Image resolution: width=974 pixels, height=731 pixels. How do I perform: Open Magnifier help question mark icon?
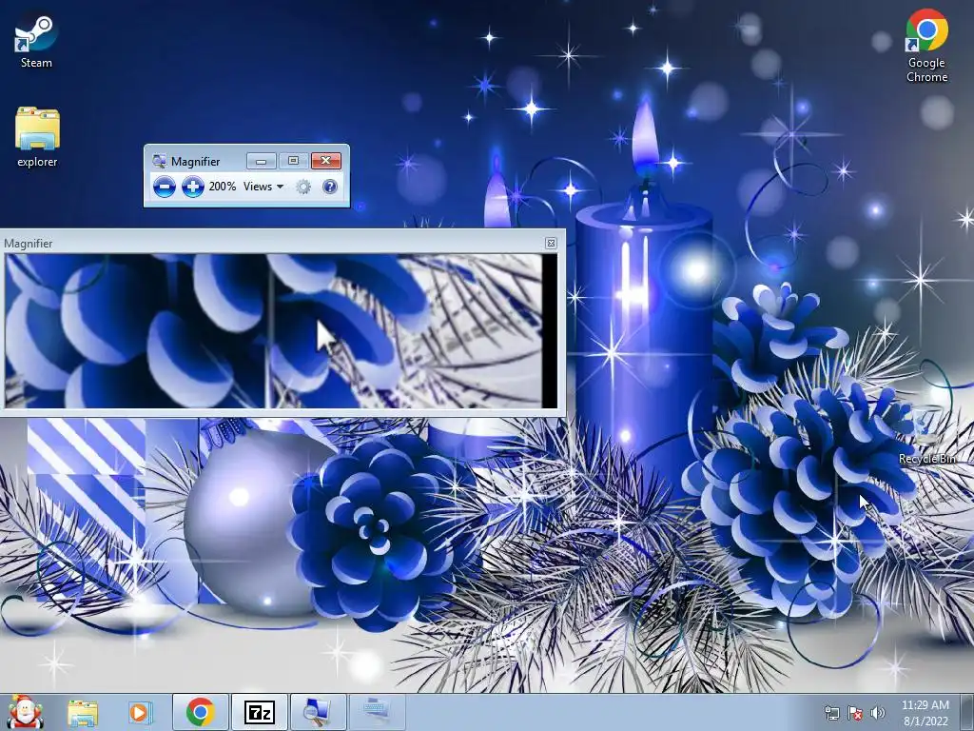(330, 187)
